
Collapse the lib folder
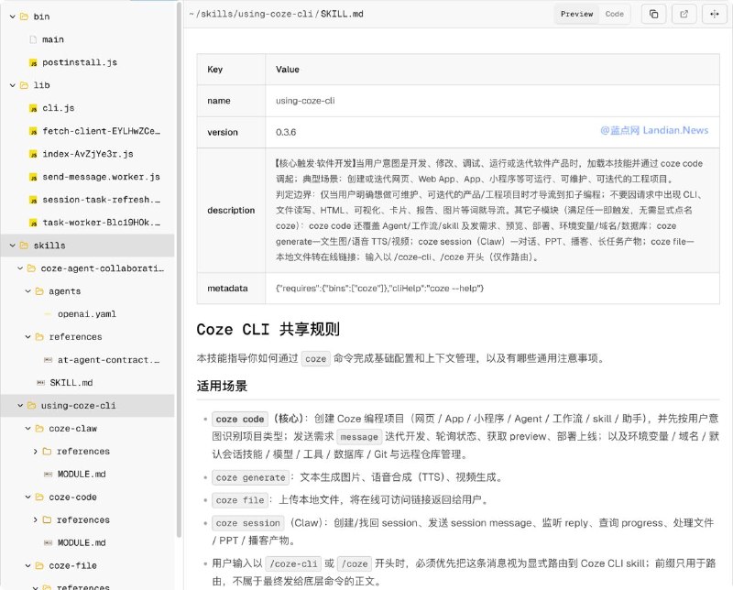tap(13, 85)
